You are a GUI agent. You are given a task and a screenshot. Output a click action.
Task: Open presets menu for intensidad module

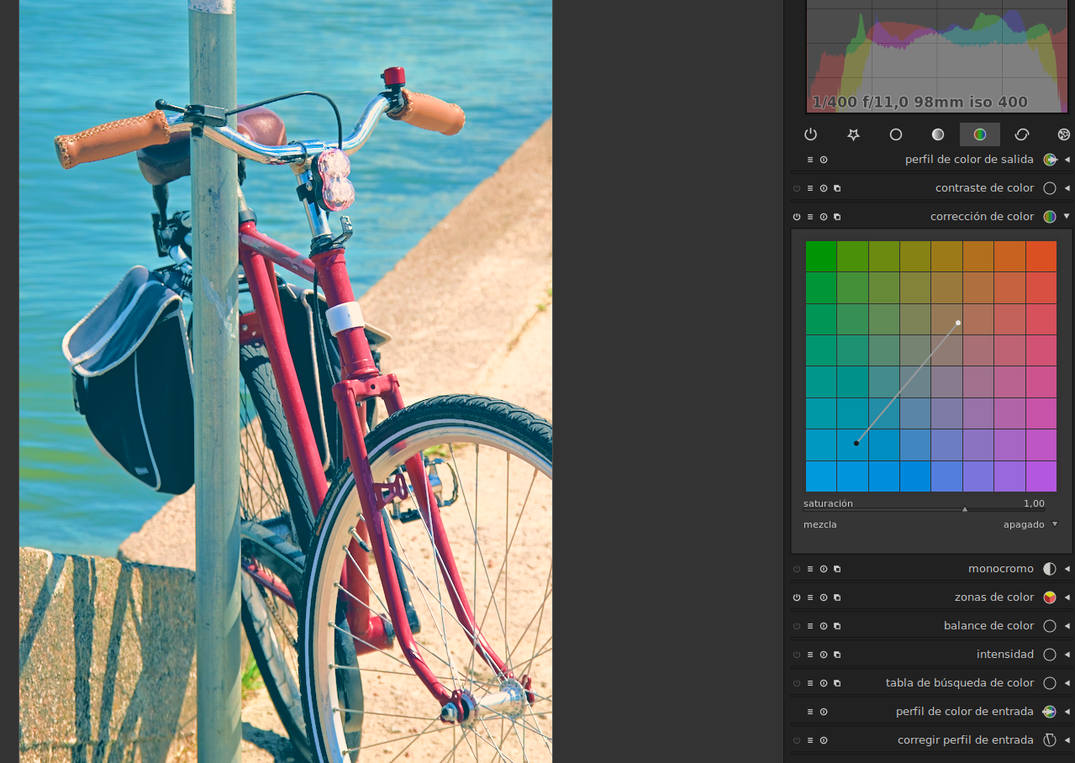point(810,655)
